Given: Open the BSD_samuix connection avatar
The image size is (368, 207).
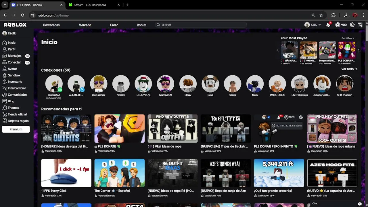Looking at the screenshot, I should click(99, 84).
